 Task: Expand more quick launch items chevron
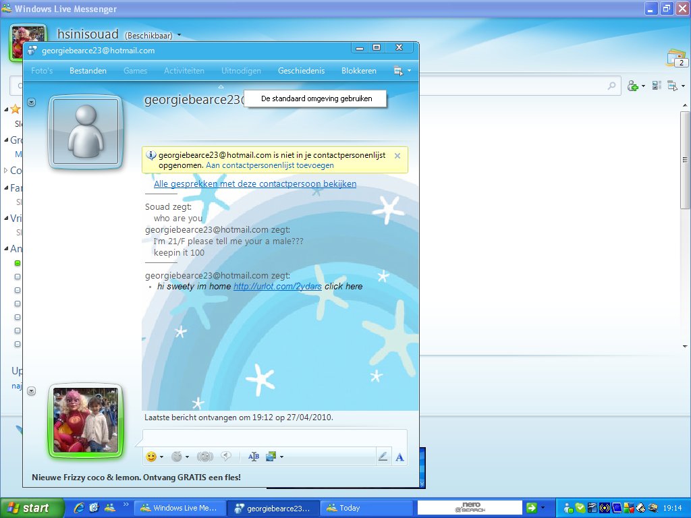click(126, 505)
